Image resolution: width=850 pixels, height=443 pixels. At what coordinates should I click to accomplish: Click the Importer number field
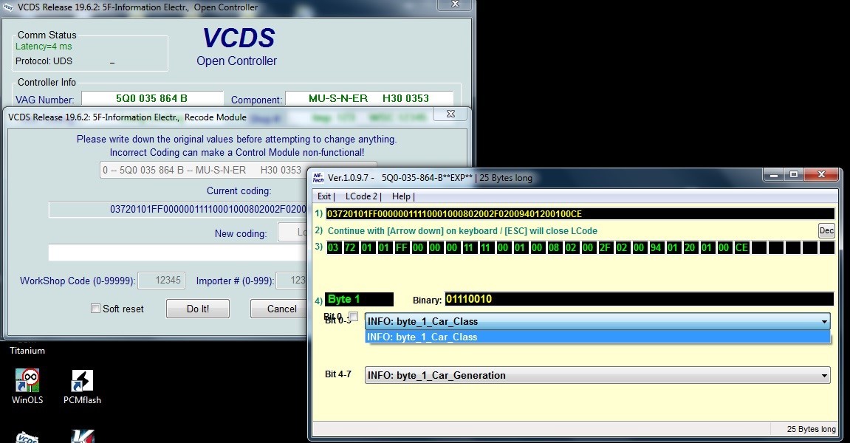292,281
